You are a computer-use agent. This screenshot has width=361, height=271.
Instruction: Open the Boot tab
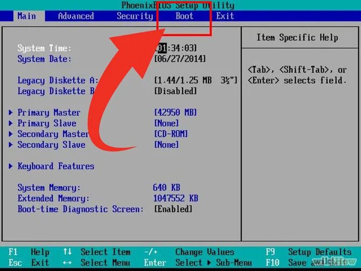pyautogui.click(x=184, y=16)
